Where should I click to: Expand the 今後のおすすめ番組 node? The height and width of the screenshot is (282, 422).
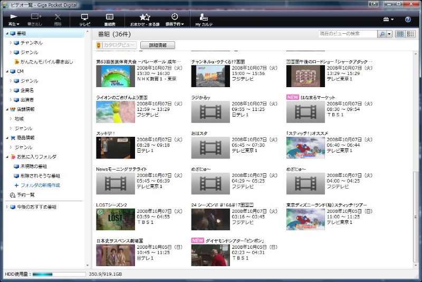tap(7, 207)
